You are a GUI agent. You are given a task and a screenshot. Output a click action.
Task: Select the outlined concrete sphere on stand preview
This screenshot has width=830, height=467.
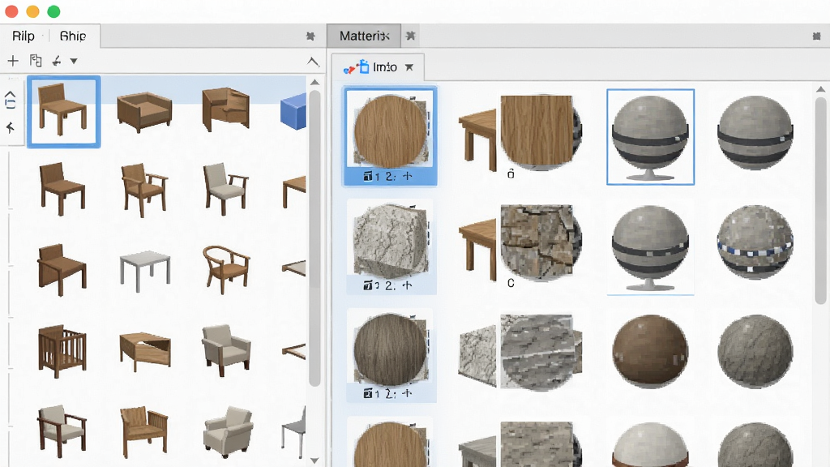click(650, 136)
